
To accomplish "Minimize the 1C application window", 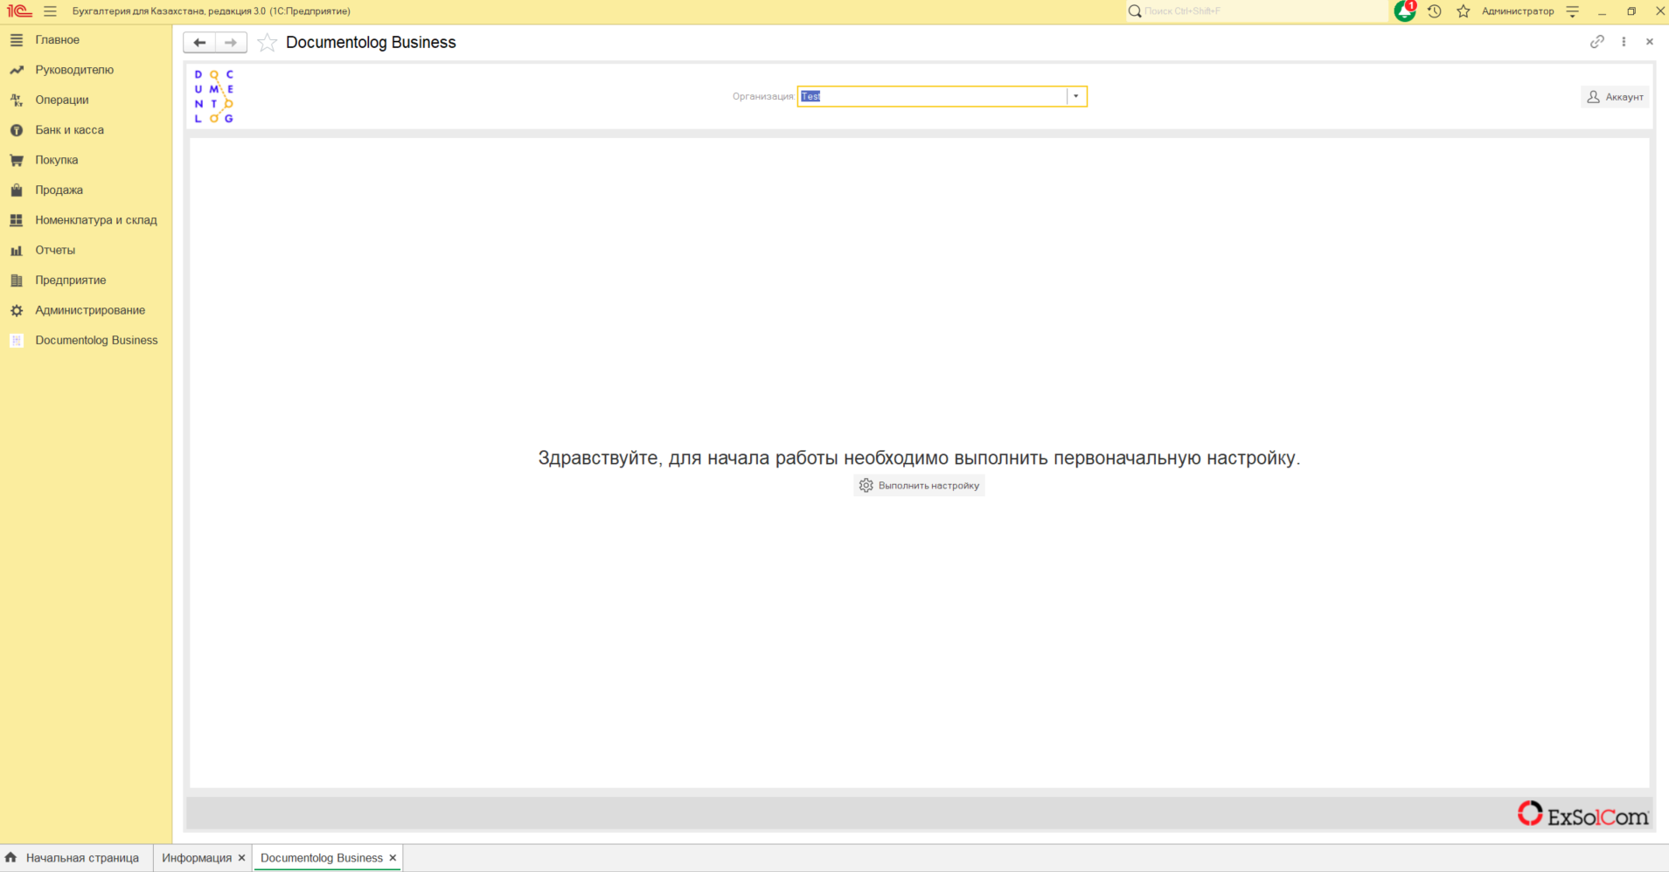I will 1602,11.
